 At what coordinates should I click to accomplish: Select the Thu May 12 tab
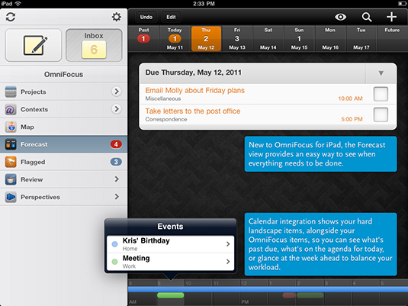click(206, 39)
